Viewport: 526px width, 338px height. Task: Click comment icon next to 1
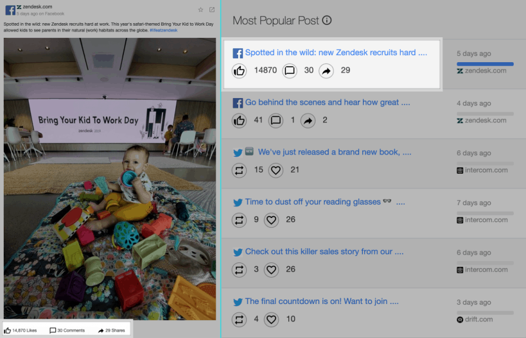[x=276, y=121]
